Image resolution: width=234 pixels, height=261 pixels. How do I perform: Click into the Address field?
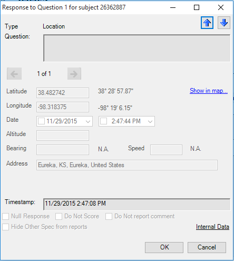(127, 165)
